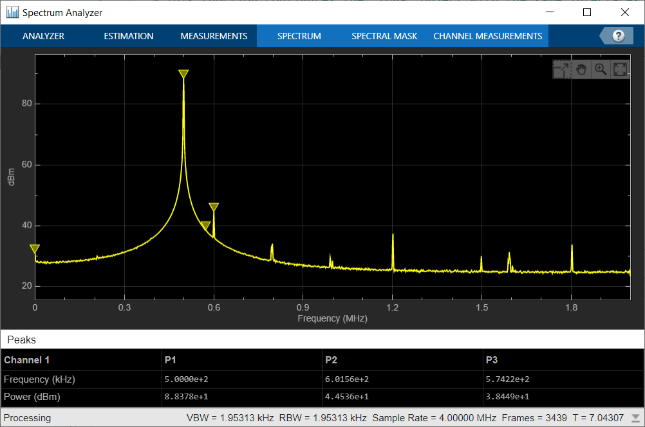Click the Frequency (MHz) axis label
This screenshot has width=645, height=427.
(x=332, y=318)
